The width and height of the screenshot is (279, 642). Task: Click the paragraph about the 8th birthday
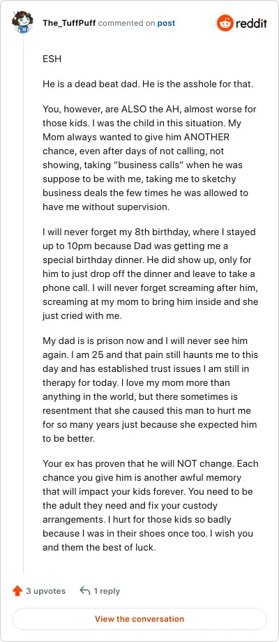coord(150,274)
